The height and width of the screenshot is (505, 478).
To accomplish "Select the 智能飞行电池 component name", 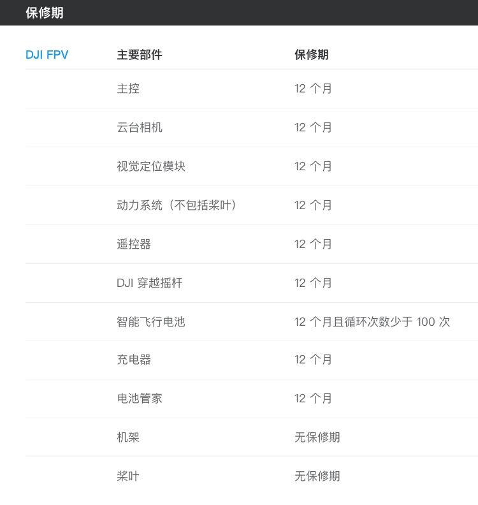I will (151, 322).
